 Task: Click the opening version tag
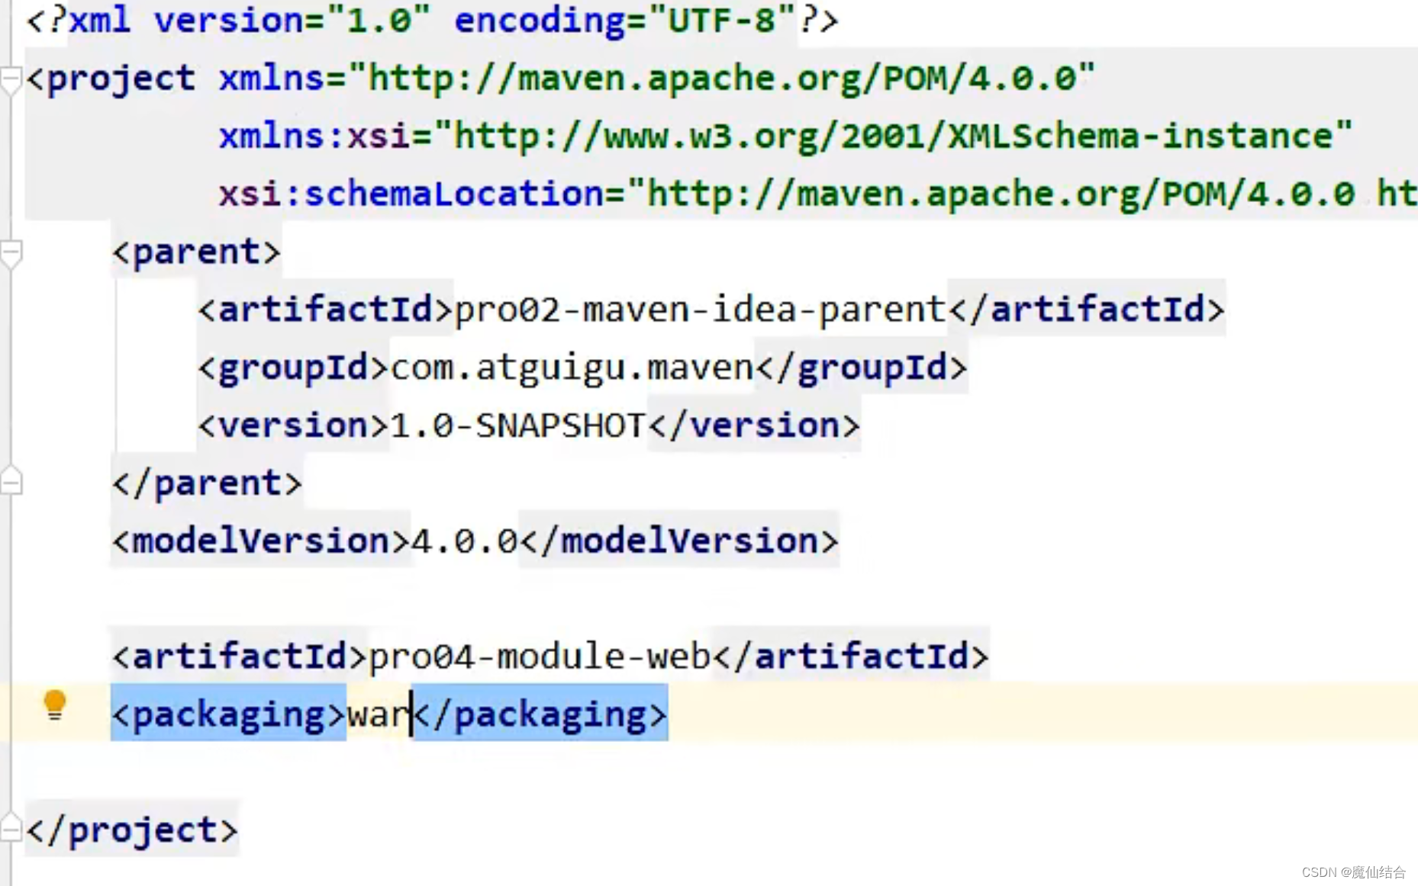[294, 425]
